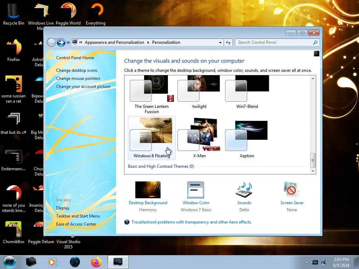Open the Everything desktop icon
Image resolution: width=359 pixels, height=269 pixels.
tap(96, 14)
